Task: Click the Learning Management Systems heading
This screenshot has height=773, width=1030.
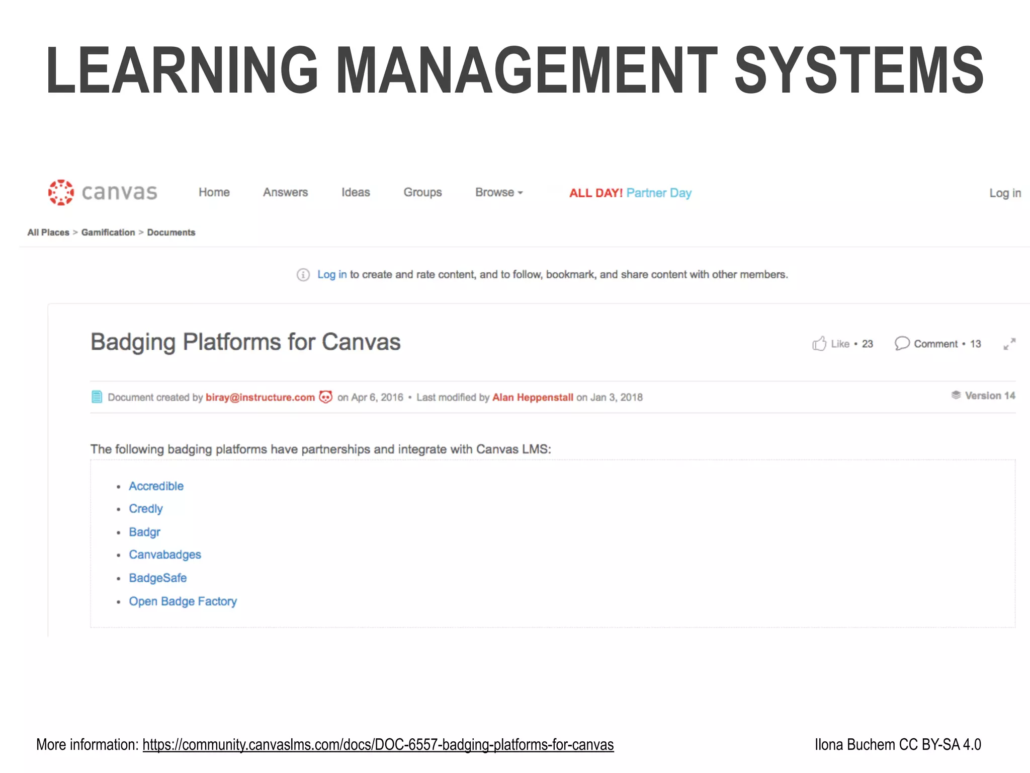Action: (x=514, y=70)
